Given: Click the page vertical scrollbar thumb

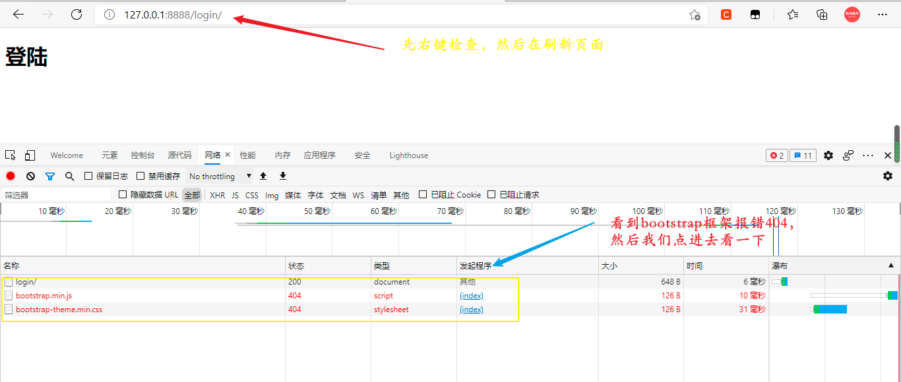Looking at the screenshot, I should pyautogui.click(x=897, y=144).
